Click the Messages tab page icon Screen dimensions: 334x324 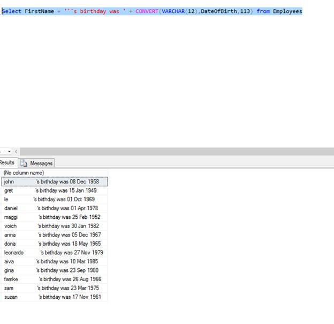pos(24,163)
